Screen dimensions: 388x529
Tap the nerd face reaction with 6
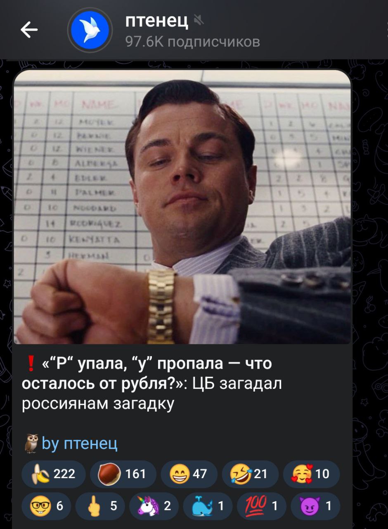click(46, 505)
